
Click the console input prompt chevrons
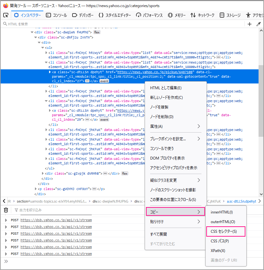6,261
